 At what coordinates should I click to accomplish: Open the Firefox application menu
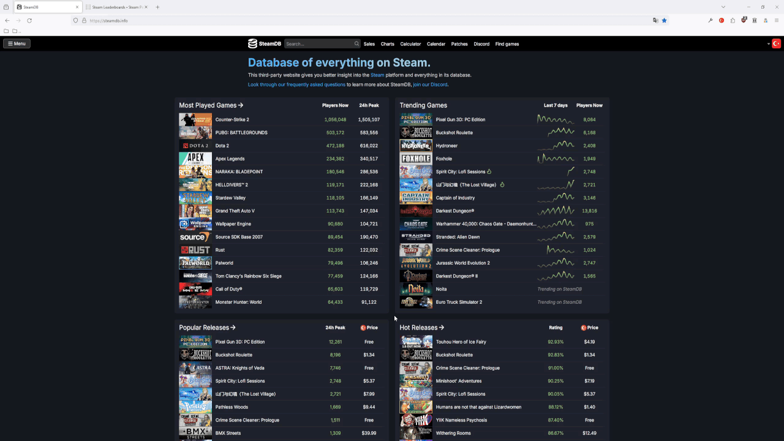tap(777, 20)
